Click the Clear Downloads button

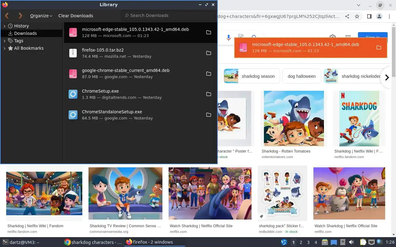coord(75,16)
